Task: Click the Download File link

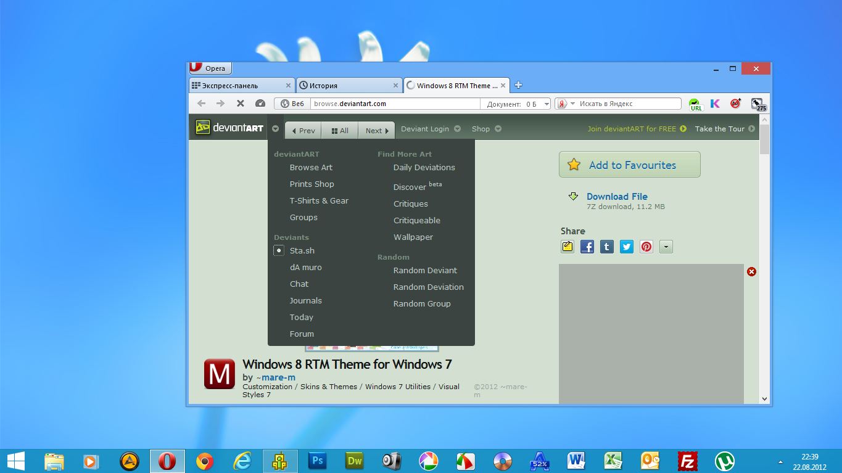Action: tap(616, 196)
